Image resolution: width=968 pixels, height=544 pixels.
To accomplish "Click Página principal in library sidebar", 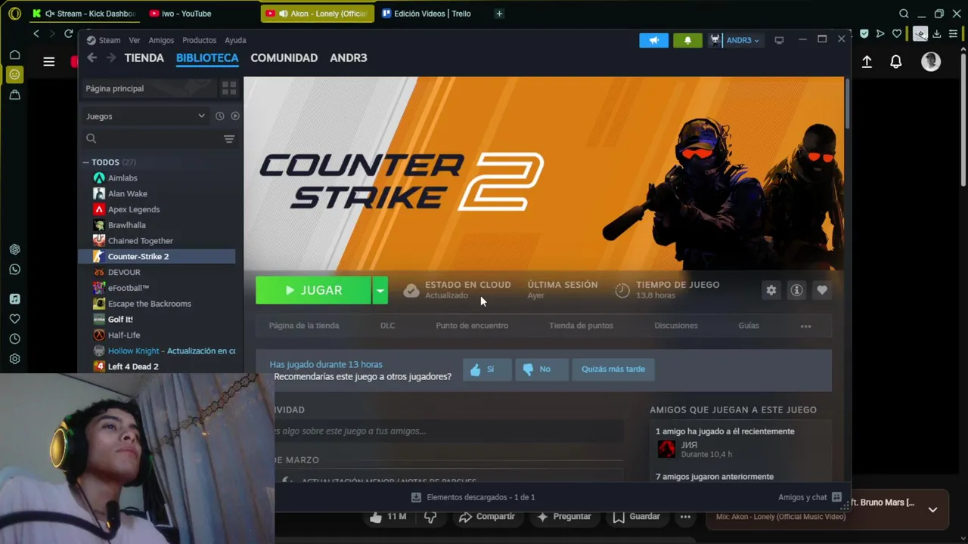I will pyautogui.click(x=148, y=88).
